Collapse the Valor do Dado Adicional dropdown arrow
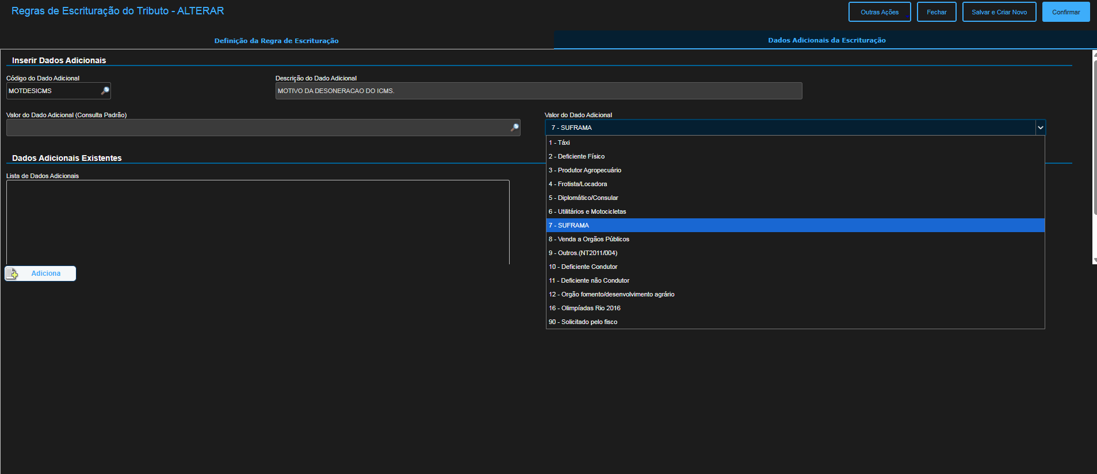Viewport: 1097px width, 474px height. point(1040,128)
